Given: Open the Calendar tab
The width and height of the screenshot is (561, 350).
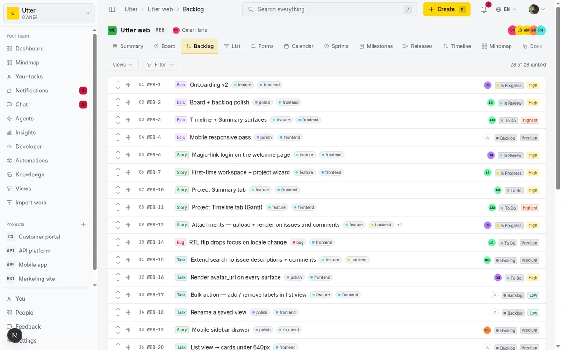Looking at the screenshot, I should (299, 46).
